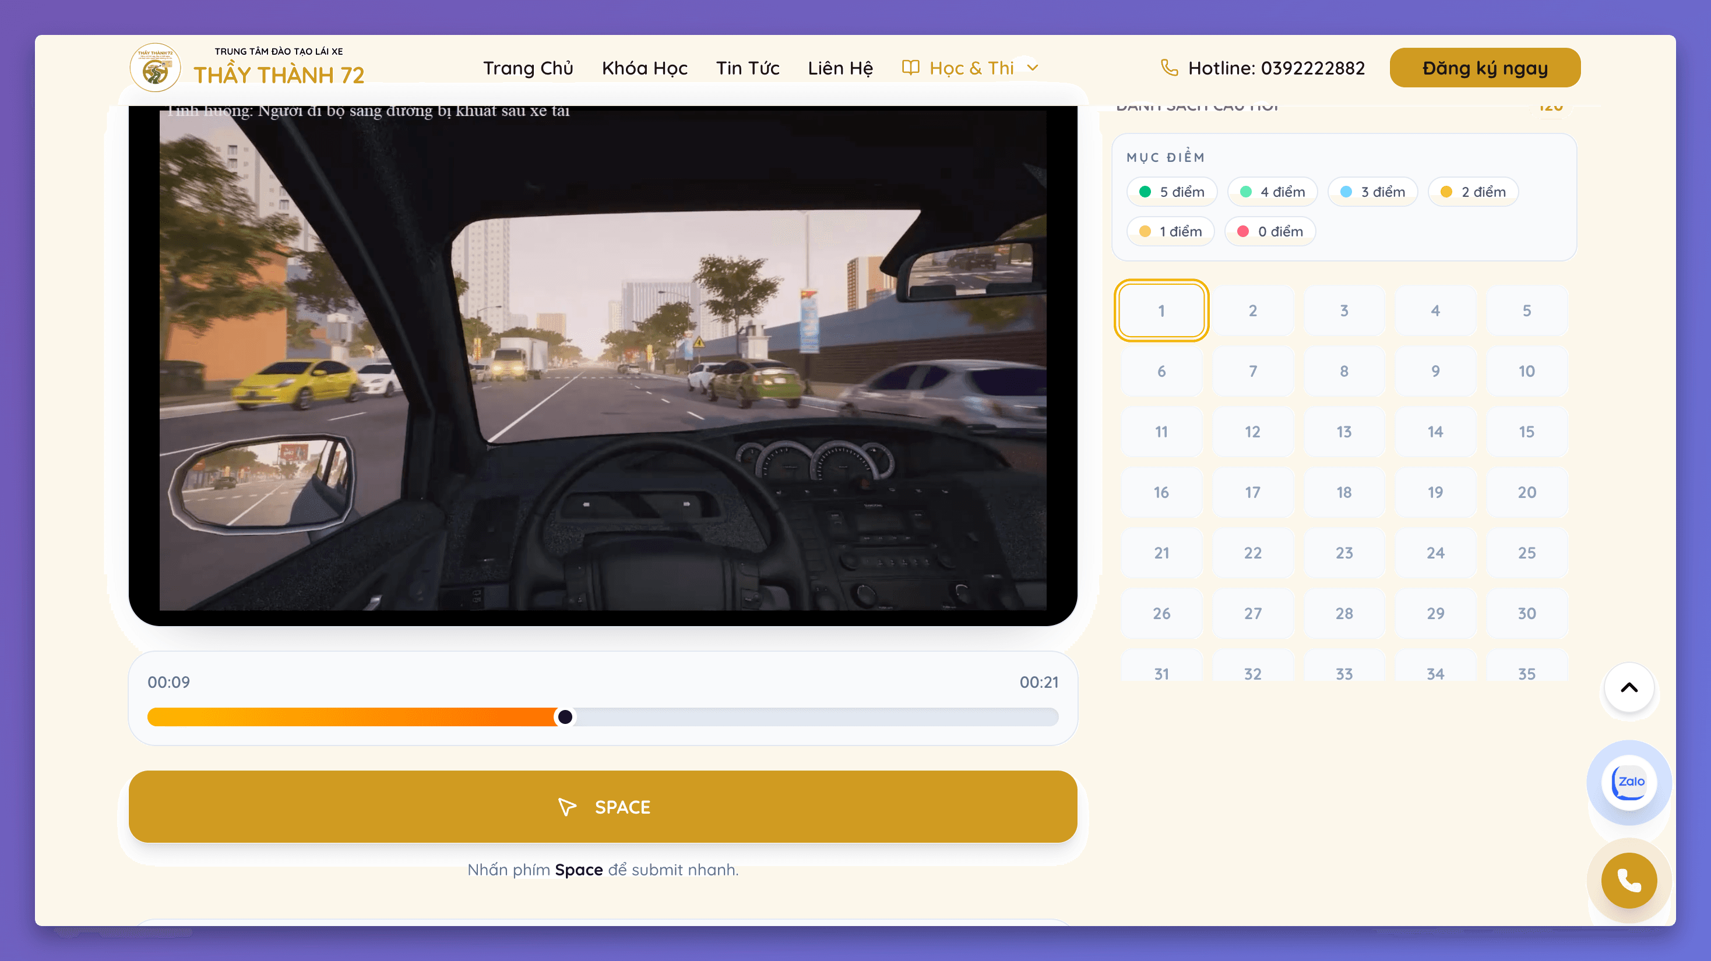Select question 5 in the list
Viewport: 1711px width, 961px height.
pos(1526,310)
